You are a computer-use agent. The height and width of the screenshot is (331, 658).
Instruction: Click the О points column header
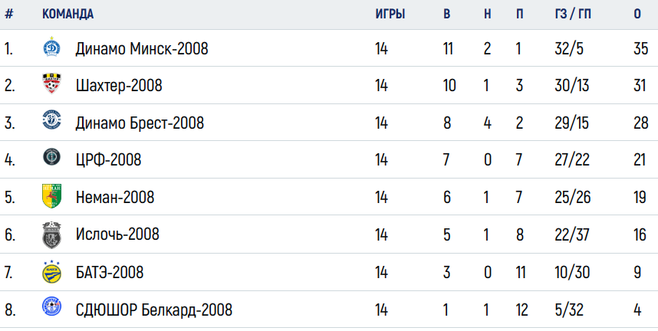[637, 14]
